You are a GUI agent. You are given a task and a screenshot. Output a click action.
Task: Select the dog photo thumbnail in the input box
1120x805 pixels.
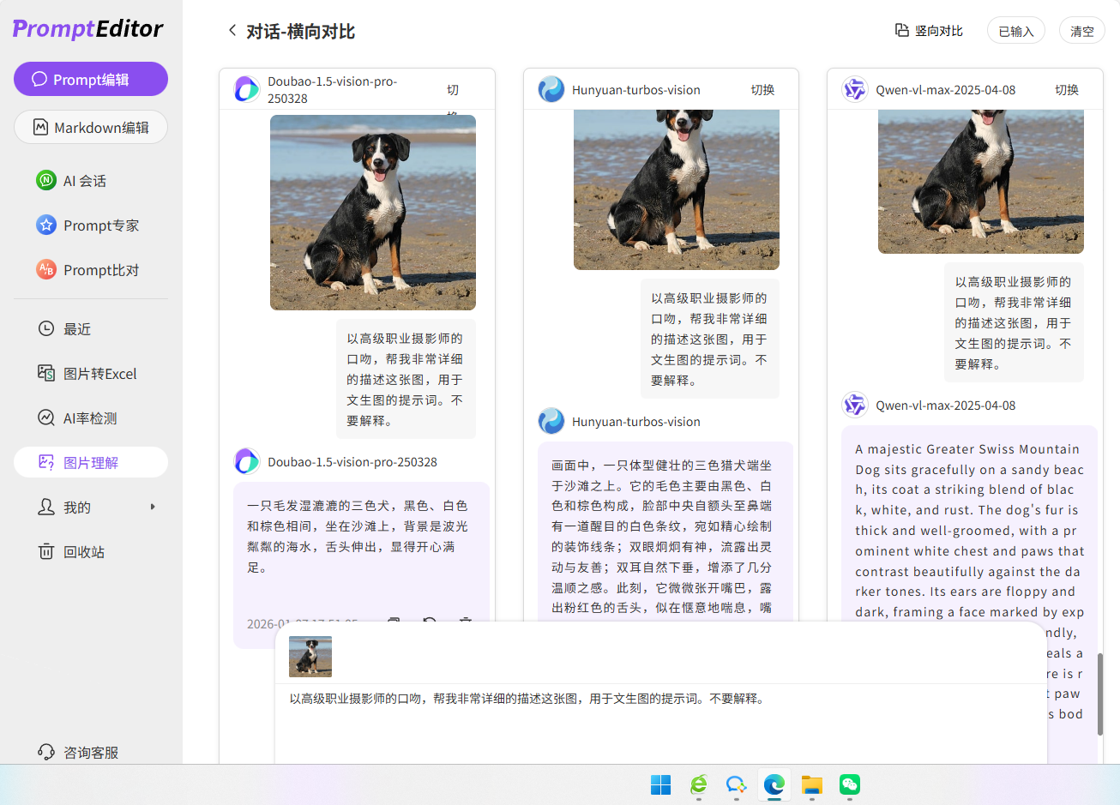point(310,656)
